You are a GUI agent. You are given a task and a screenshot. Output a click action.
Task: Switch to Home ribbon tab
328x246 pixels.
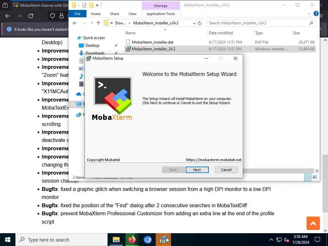pyautogui.click(x=95, y=14)
